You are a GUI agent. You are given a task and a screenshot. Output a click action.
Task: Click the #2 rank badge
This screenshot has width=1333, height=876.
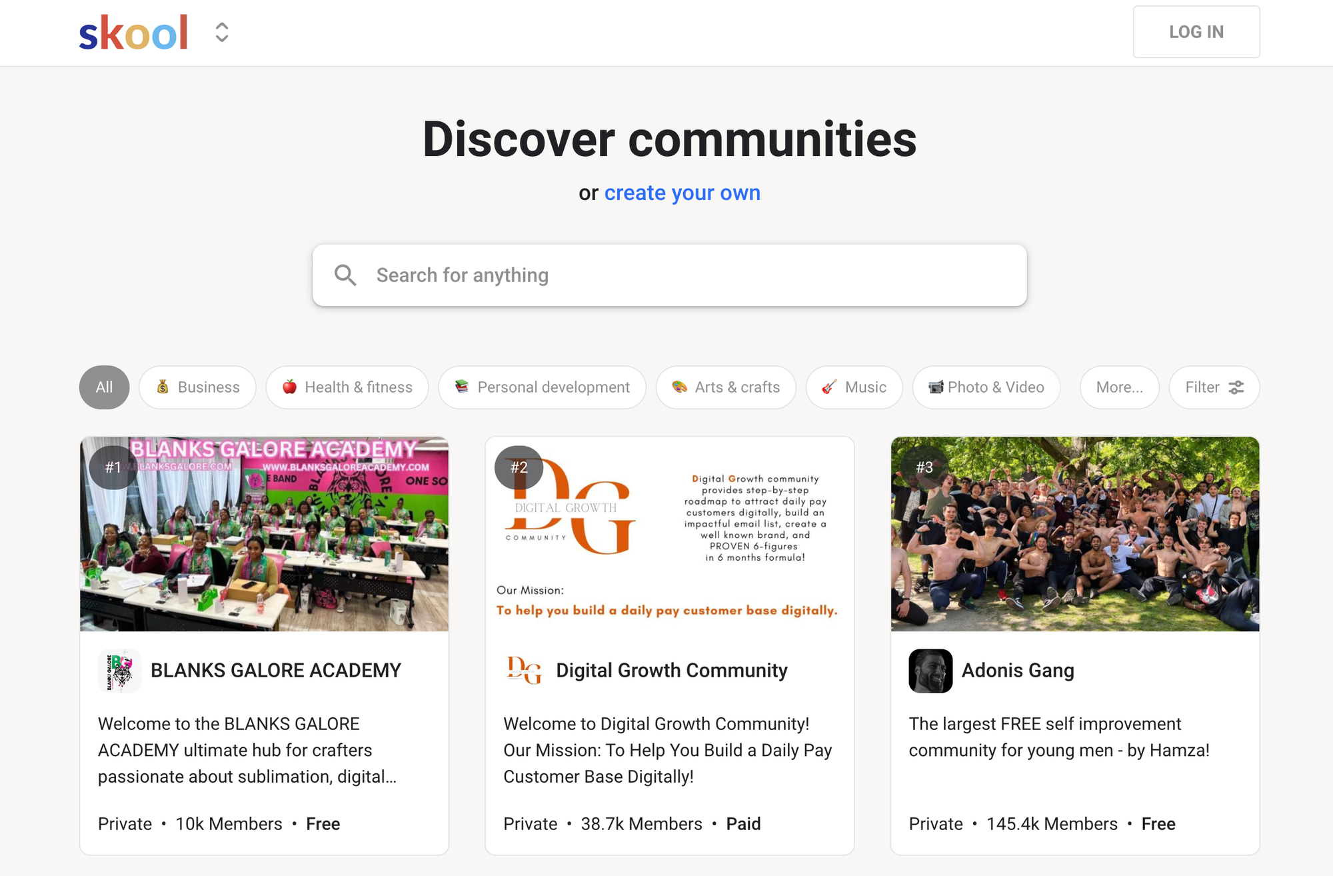coord(519,467)
